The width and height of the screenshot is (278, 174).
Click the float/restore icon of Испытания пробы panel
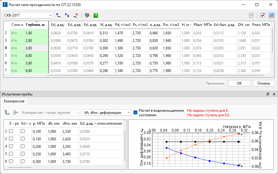click(268, 94)
